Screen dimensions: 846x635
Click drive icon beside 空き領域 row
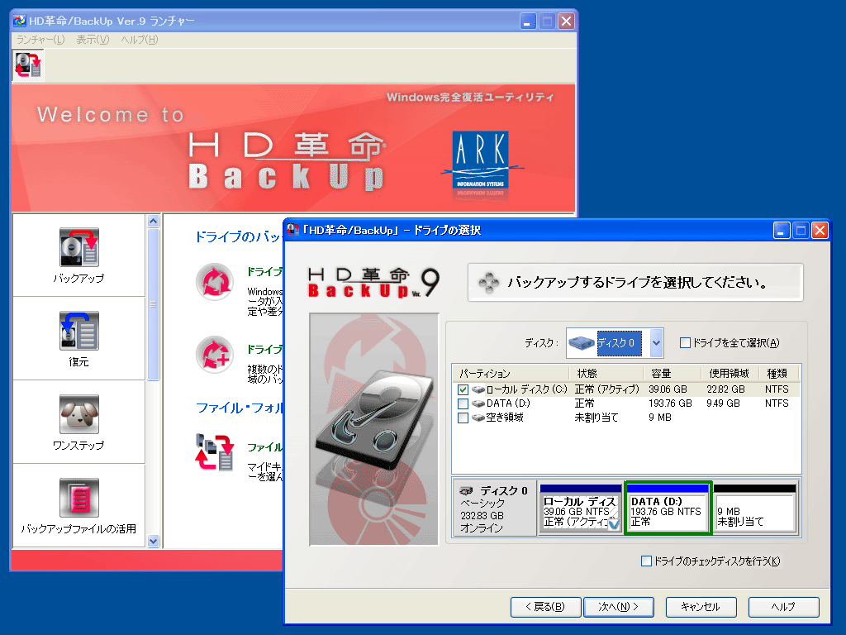478,418
